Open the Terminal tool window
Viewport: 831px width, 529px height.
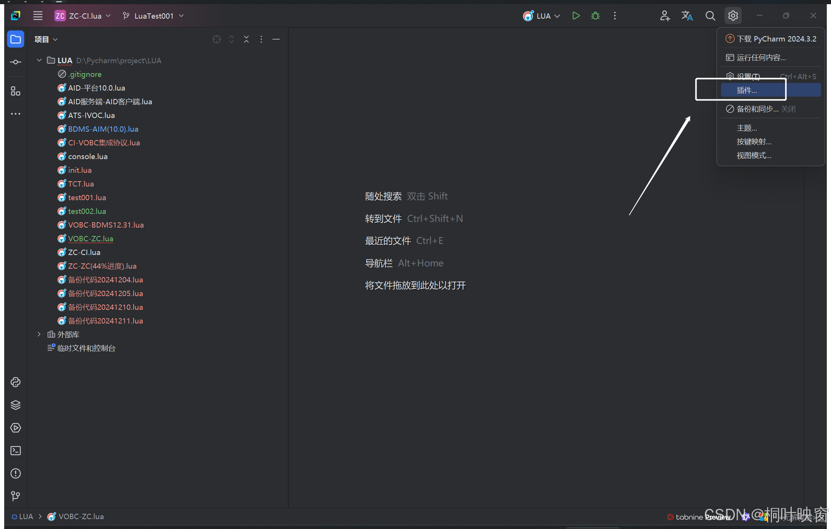tap(16, 451)
